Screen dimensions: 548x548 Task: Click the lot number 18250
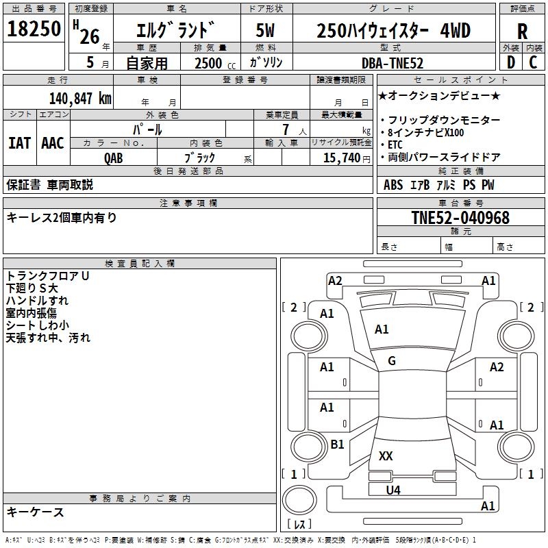pyautogui.click(x=34, y=29)
